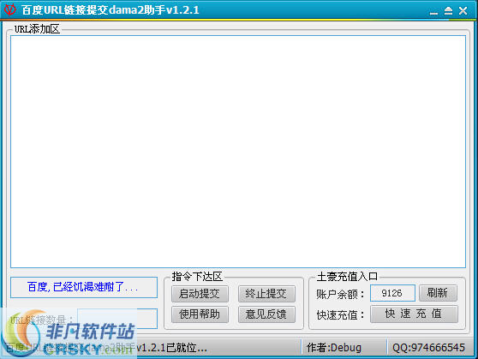Screen dimensions: 478x359
Task: Click the 作者:Debug status bar entry
Action: pos(334,347)
